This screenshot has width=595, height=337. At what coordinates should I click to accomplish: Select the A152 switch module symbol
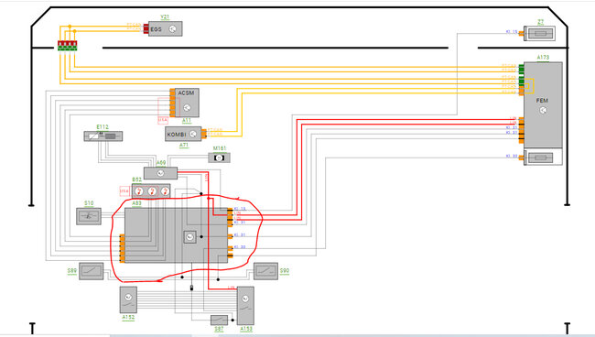tap(128, 299)
